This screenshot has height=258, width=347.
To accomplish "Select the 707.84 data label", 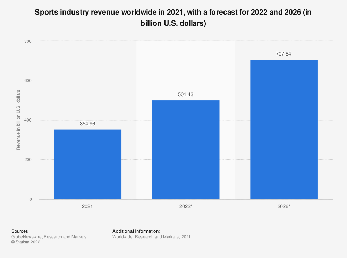I will click(283, 54).
